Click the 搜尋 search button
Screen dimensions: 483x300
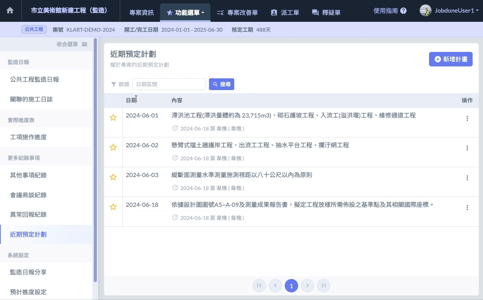pyautogui.click(x=221, y=84)
